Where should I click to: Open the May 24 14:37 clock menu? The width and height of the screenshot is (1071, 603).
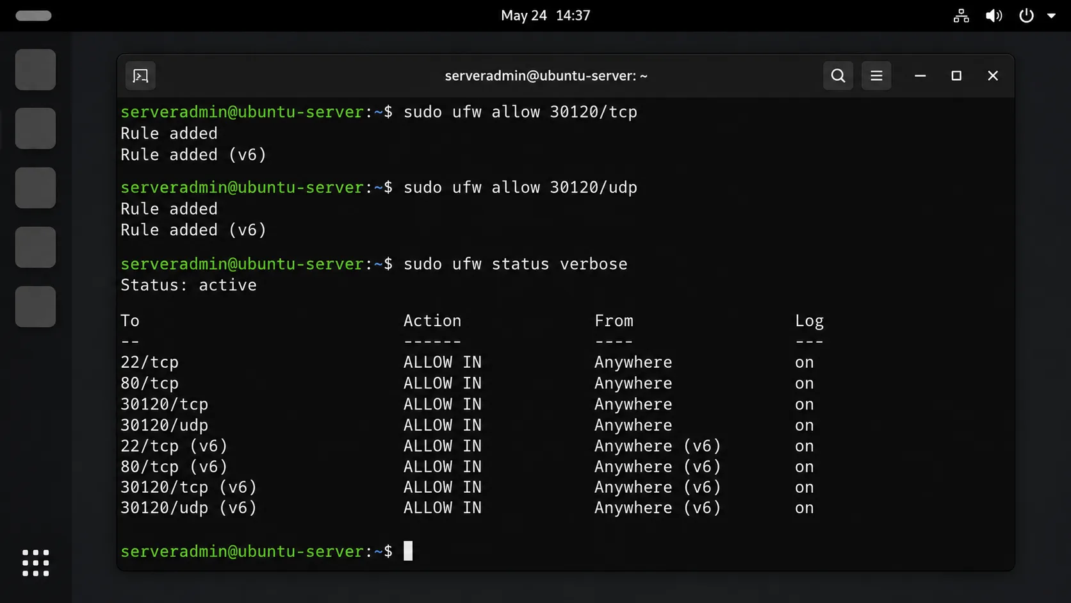[546, 15]
